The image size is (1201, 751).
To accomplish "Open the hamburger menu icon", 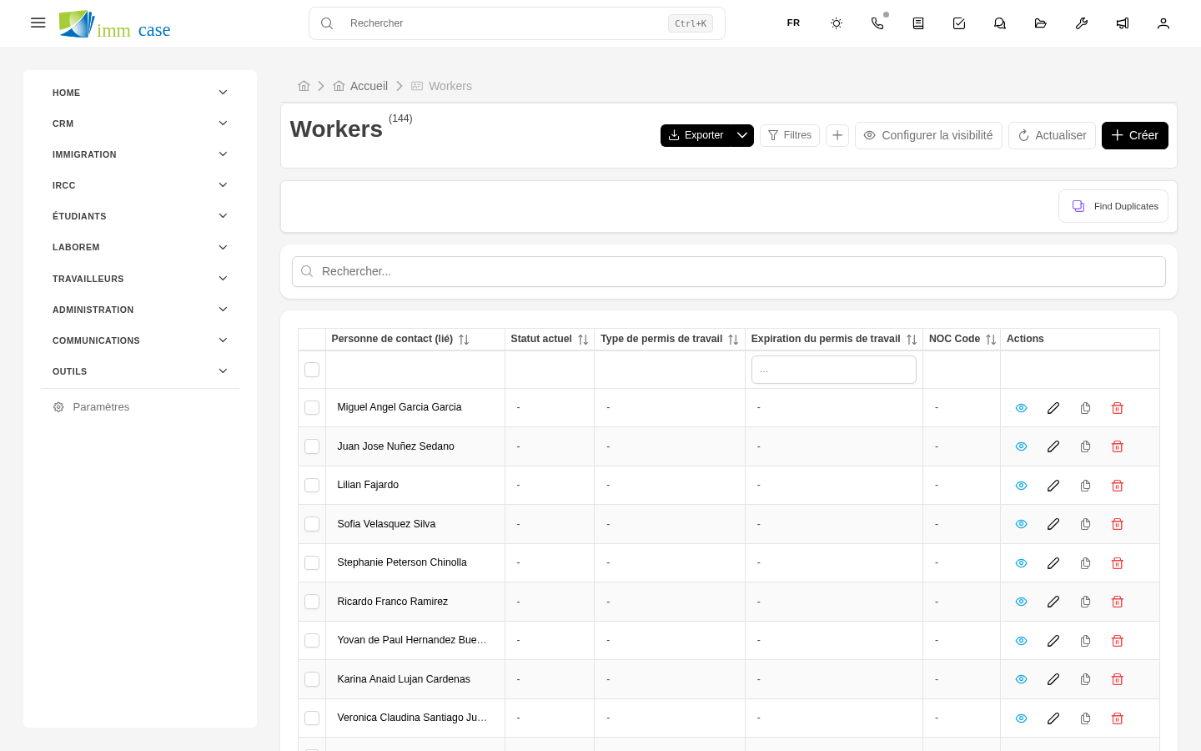I will 38,23.
